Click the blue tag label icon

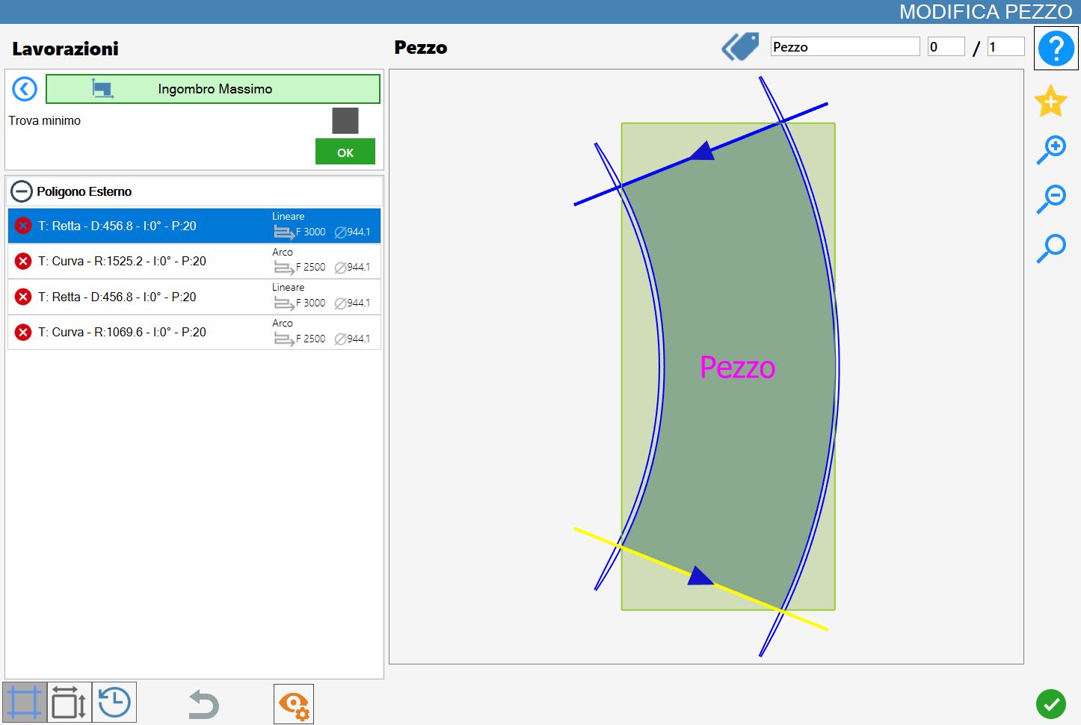(x=740, y=46)
